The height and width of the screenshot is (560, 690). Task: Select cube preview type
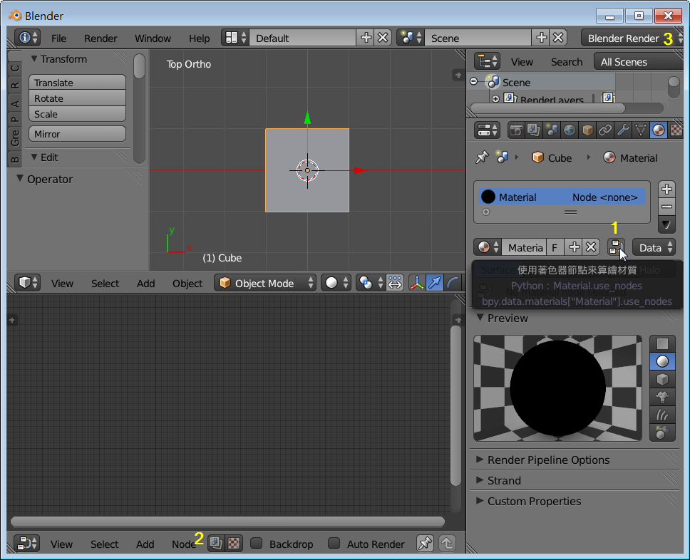tap(662, 379)
